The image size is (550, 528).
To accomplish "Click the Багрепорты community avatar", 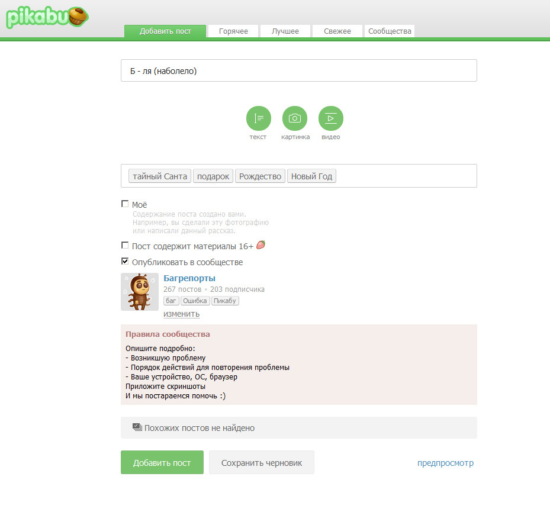I will (x=140, y=292).
